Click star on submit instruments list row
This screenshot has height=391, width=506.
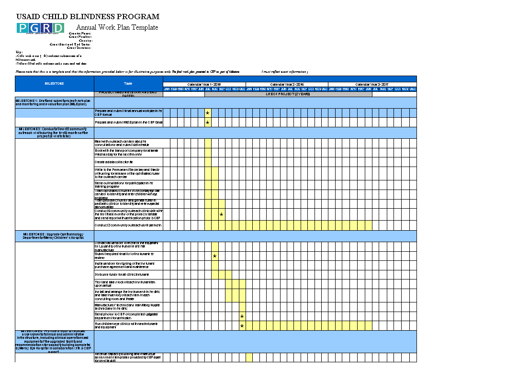(x=214, y=257)
